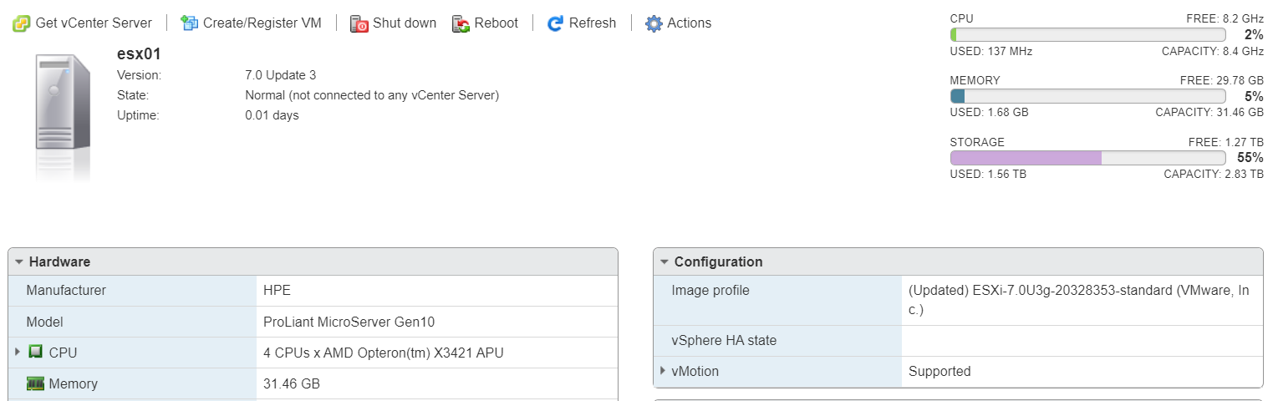This screenshot has height=401, width=1278.
Task: Click the Actions gear icon
Action: click(654, 23)
